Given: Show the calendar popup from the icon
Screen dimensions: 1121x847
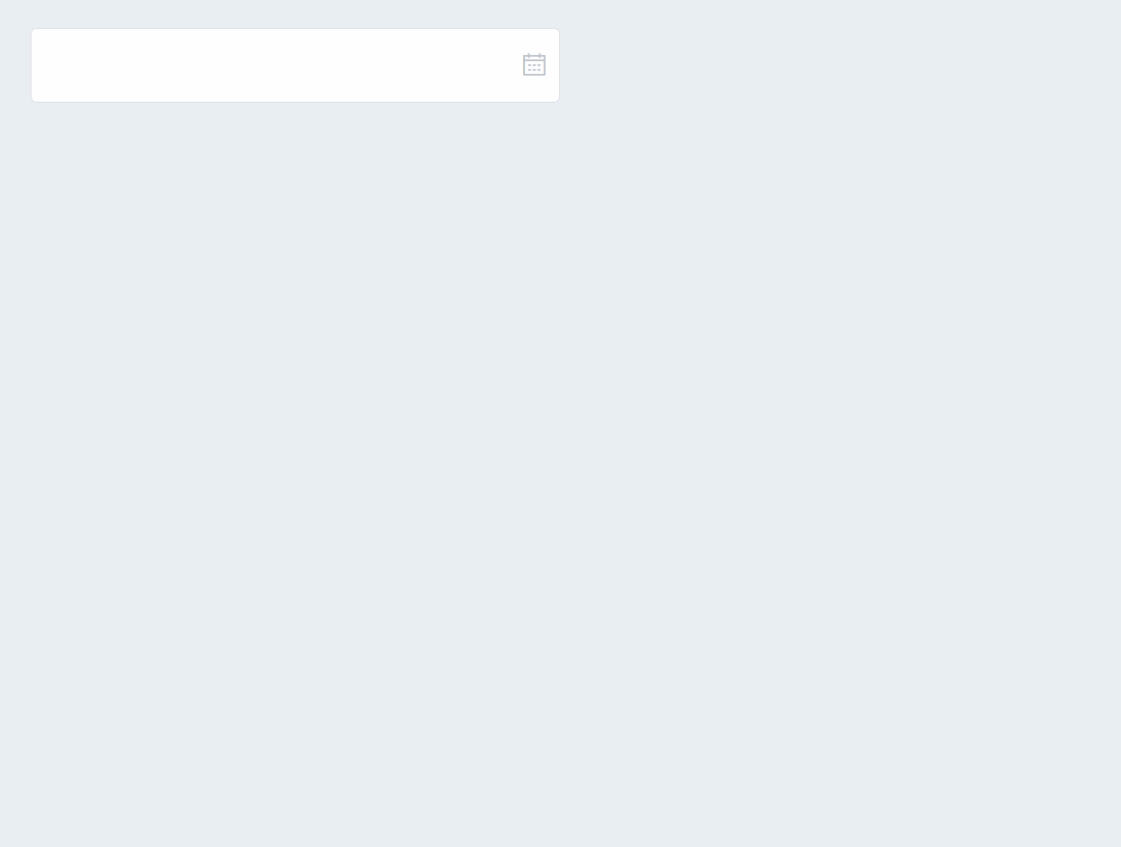Looking at the screenshot, I should click(534, 65).
